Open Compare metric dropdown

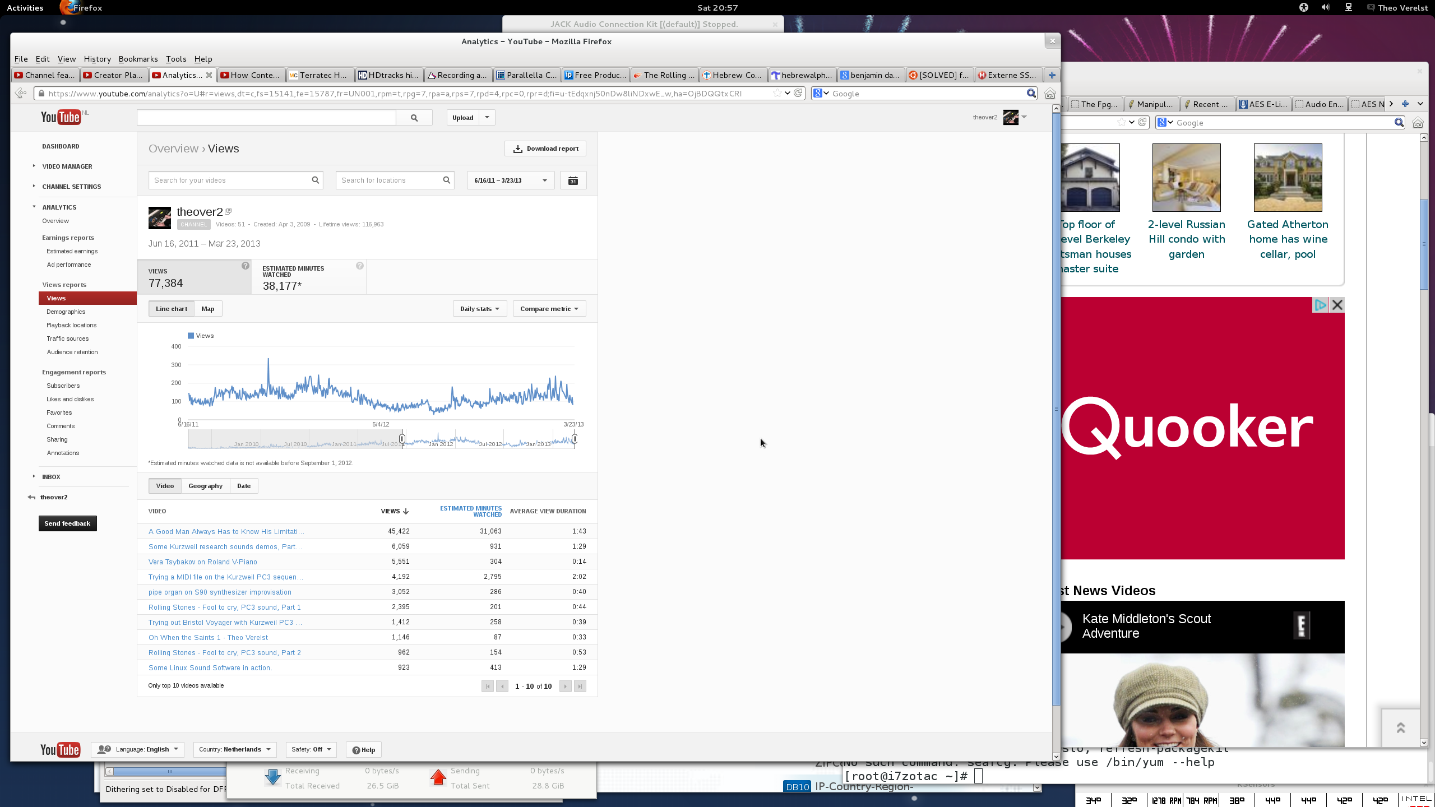[549, 309]
